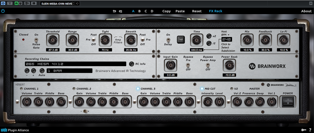This screenshot has height=133, width=314.
Task: Toggle the Noise Gate On switch
Action: tap(36, 40)
